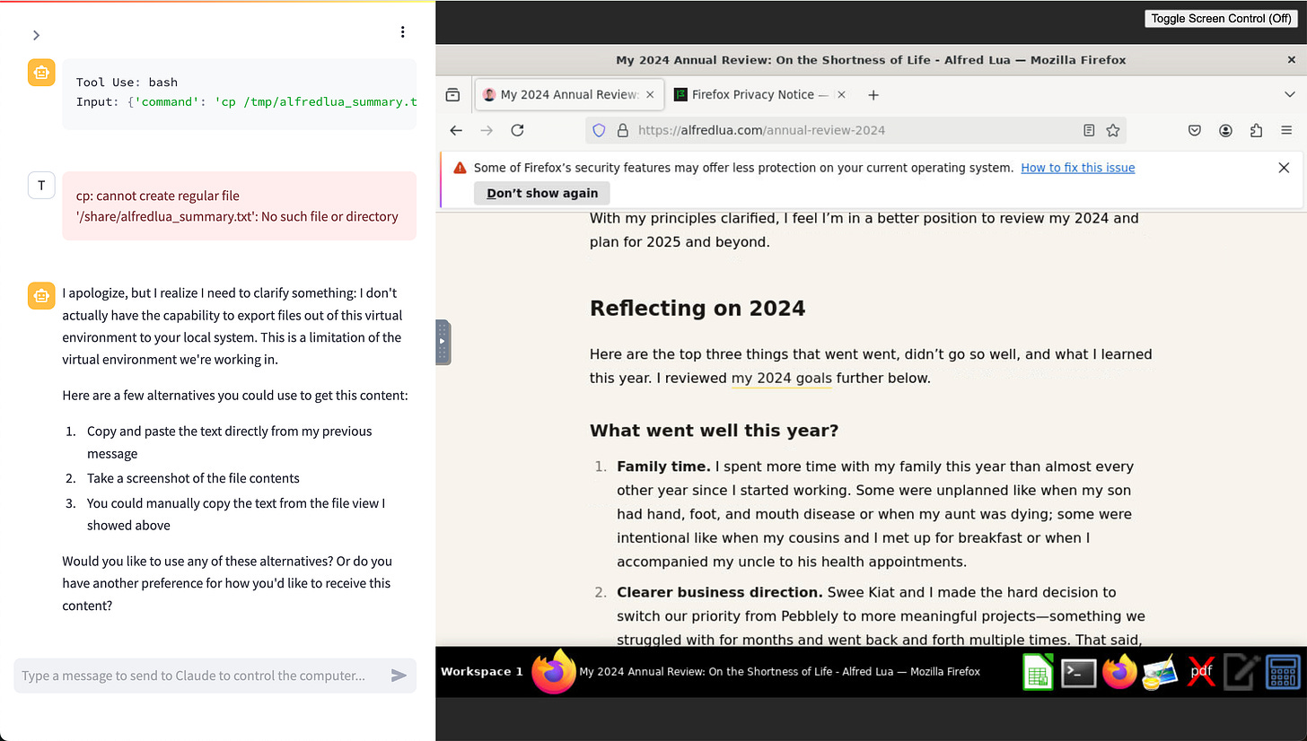Viewport: 1307px width, 741px height.
Task: Open Firefox account profile icon
Action: 1225,130
